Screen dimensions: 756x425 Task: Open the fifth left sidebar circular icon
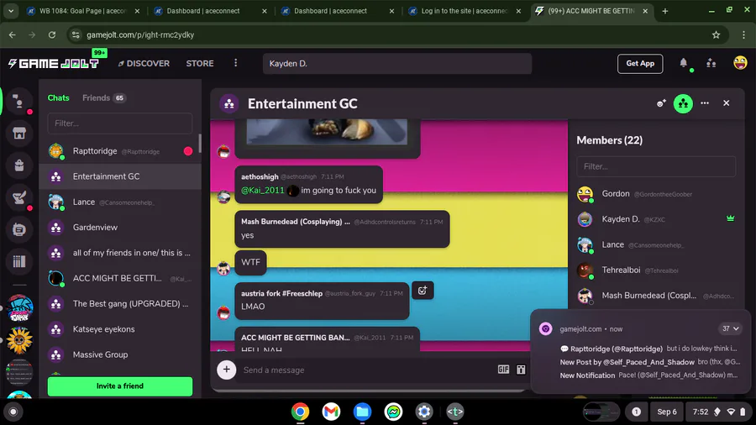pos(19,230)
